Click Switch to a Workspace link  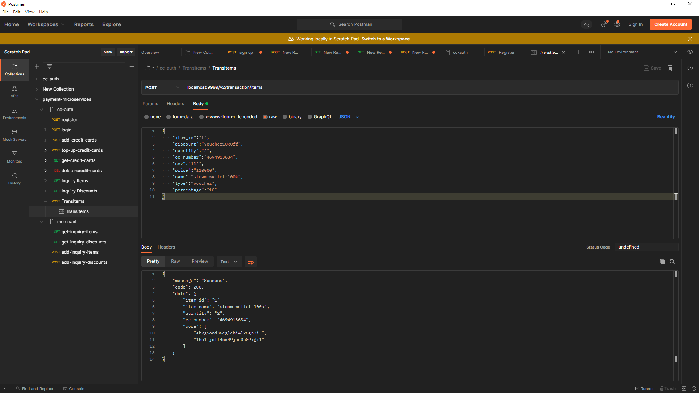(x=386, y=39)
